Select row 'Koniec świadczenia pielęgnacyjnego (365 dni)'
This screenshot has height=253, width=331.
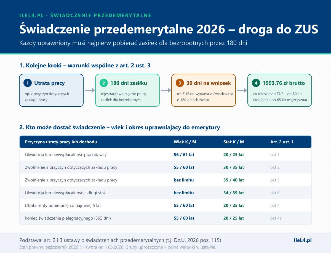(x=165, y=218)
